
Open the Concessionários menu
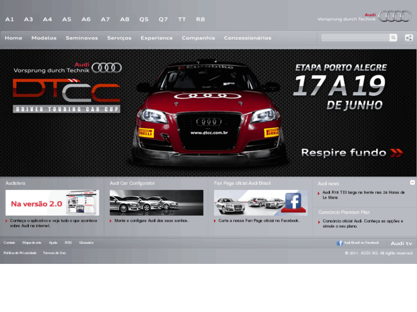tap(248, 38)
